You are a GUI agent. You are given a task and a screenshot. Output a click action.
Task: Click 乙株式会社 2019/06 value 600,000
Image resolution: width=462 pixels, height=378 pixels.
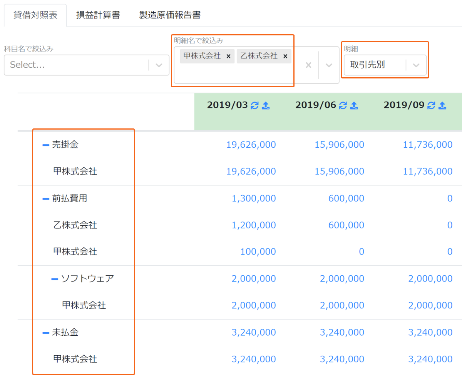click(x=346, y=225)
